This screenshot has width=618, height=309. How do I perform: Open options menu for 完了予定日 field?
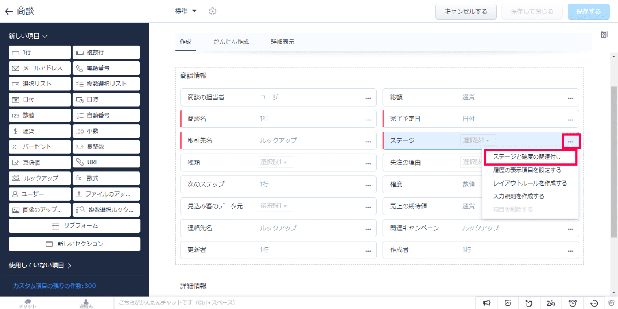(x=570, y=120)
